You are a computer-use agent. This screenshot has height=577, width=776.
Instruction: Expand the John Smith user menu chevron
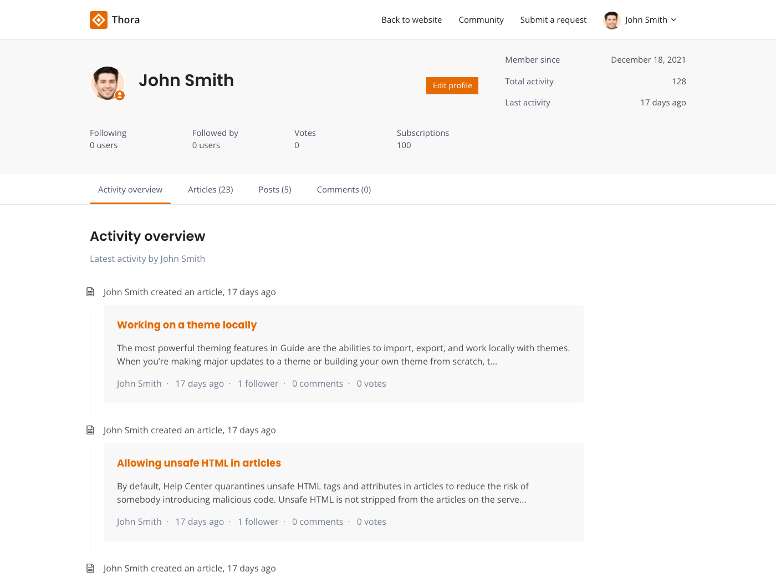click(674, 20)
